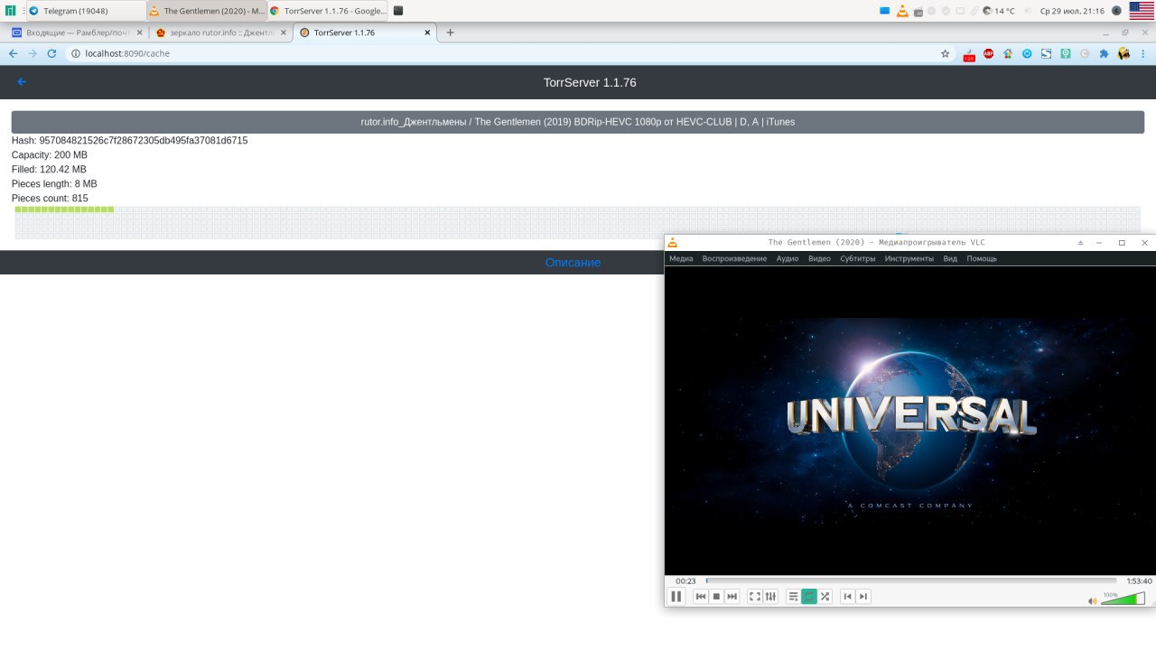The height and width of the screenshot is (650, 1156).
Task: Open the Manjaro application menu icon
Action: click(x=11, y=11)
